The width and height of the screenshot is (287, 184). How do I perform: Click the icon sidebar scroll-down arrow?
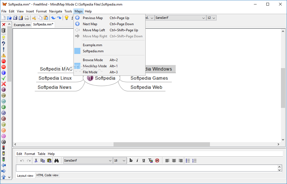9,177
